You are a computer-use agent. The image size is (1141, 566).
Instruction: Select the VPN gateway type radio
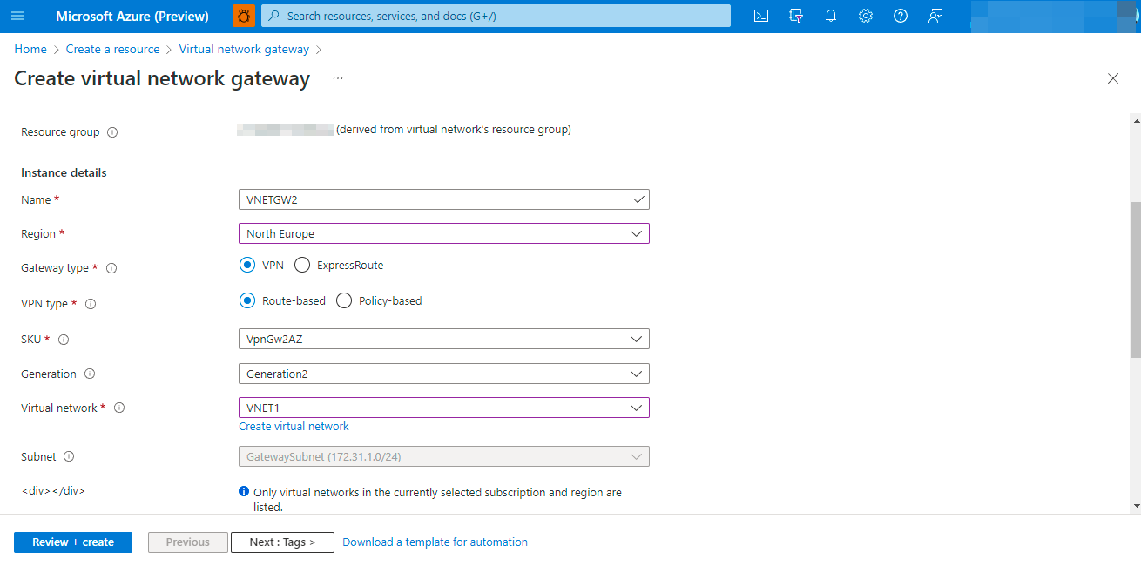[247, 265]
